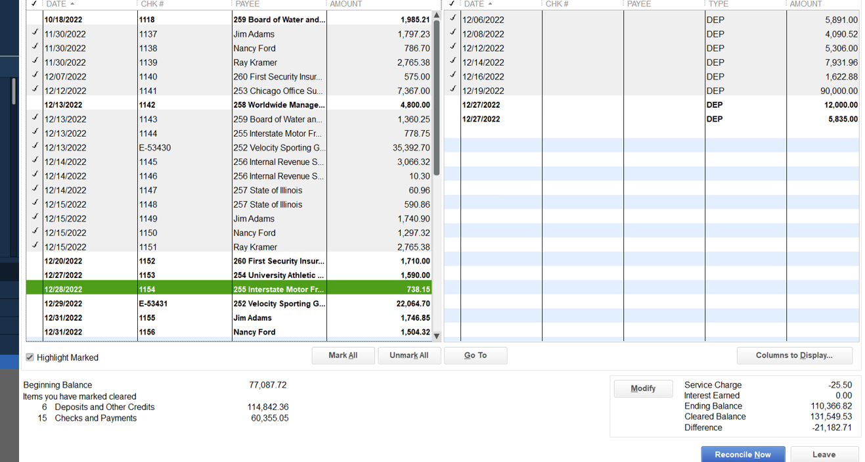
Task: Mark check E-53431 to Velocity Sporting as cleared
Action: [x=34, y=303]
